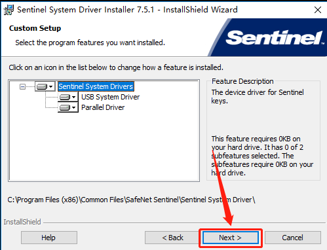
Task: Select the Sentinel System Drivers tree label
Action: 96,86
